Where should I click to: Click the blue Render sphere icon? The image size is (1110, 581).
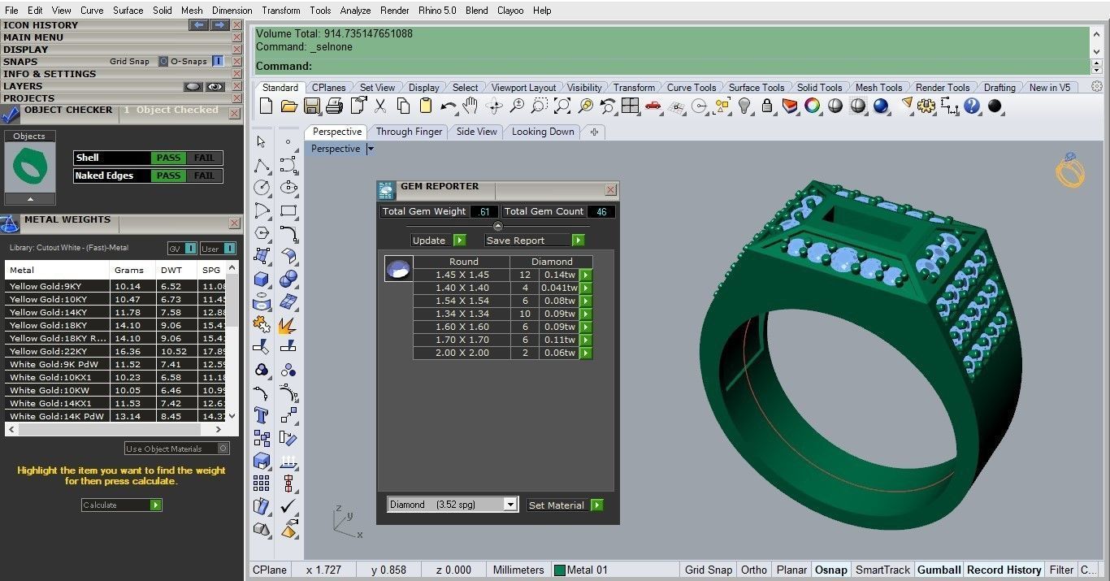click(x=880, y=106)
